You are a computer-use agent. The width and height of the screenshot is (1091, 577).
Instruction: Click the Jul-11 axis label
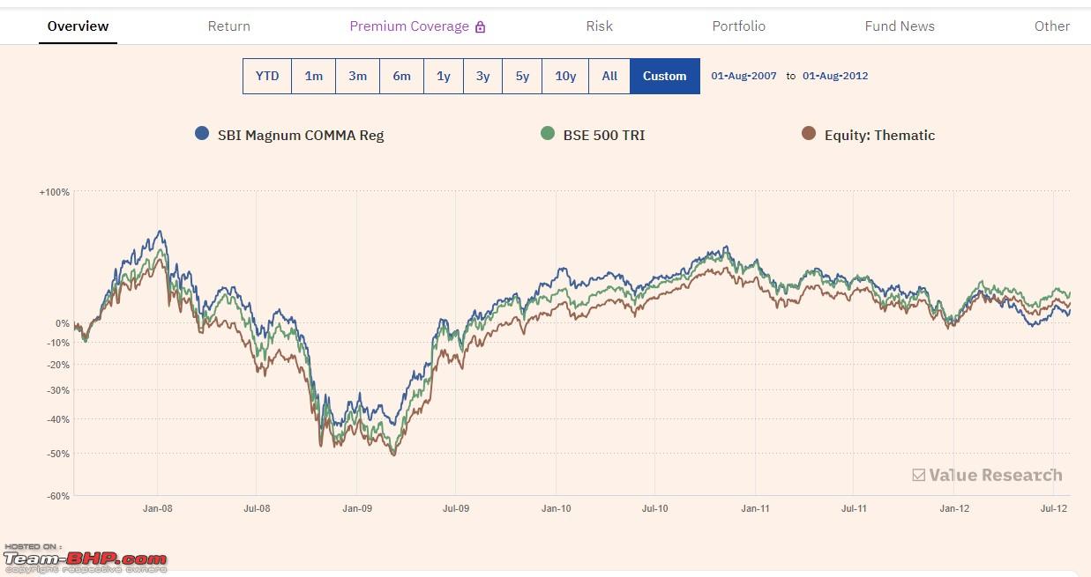pyautogui.click(x=854, y=508)
